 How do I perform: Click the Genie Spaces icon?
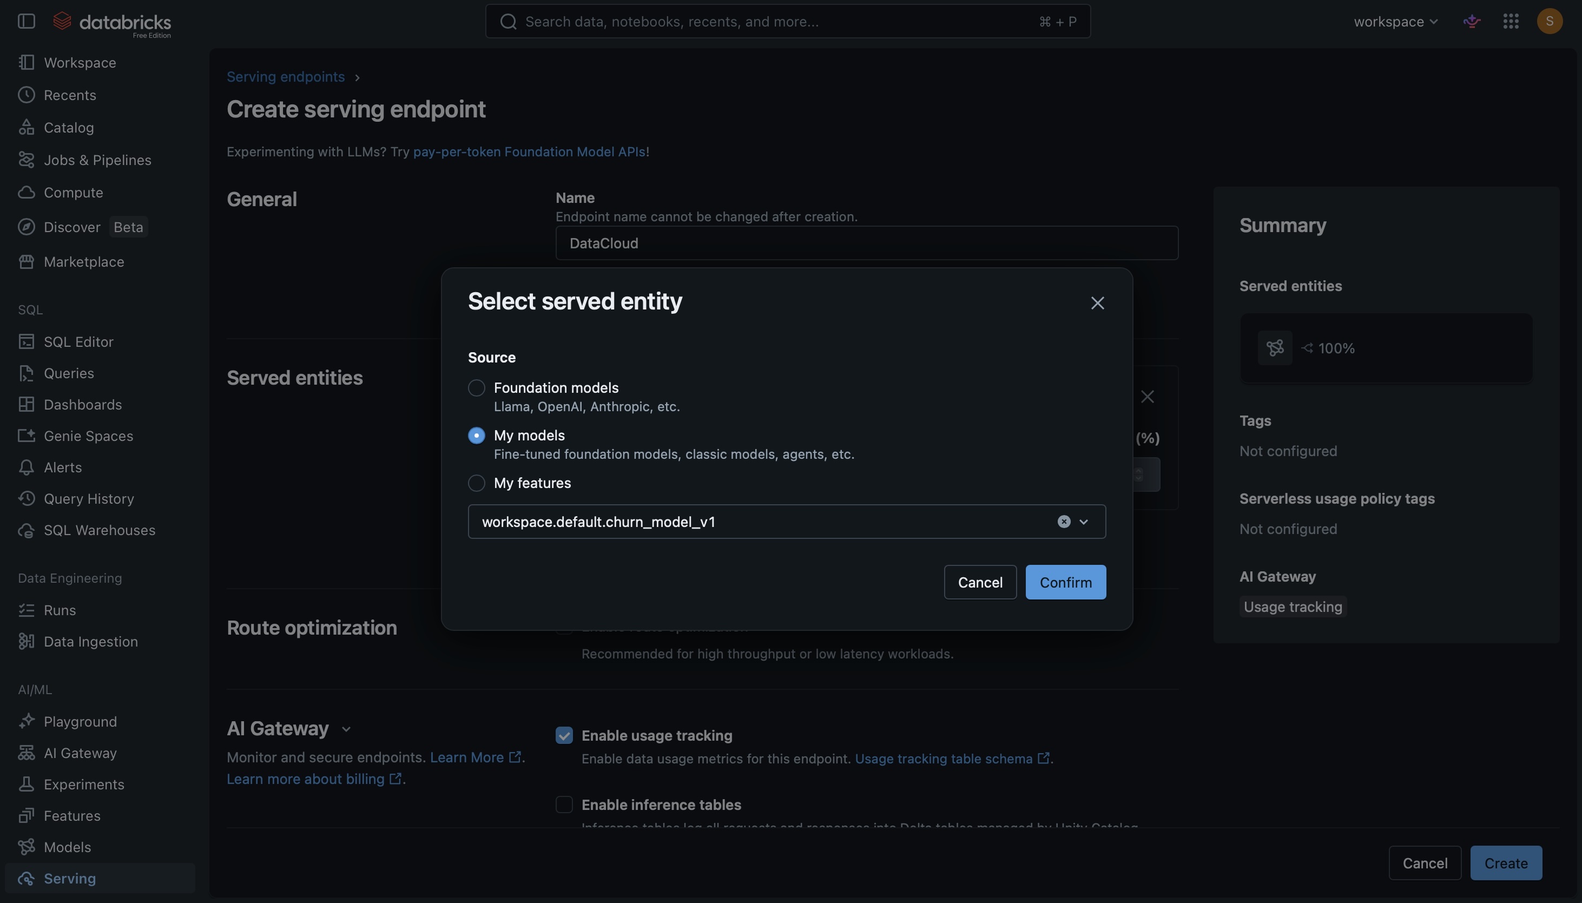click(26, 436)
